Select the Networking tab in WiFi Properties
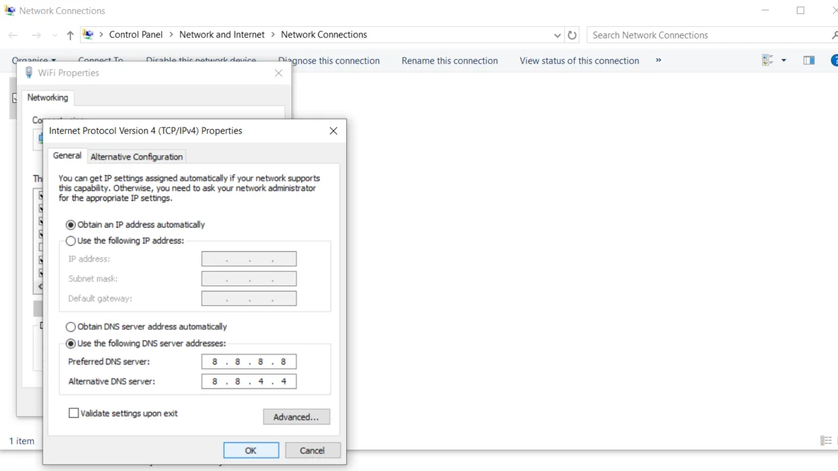The width and height of the screenshot is (838, 471). (x=47, y=97)
